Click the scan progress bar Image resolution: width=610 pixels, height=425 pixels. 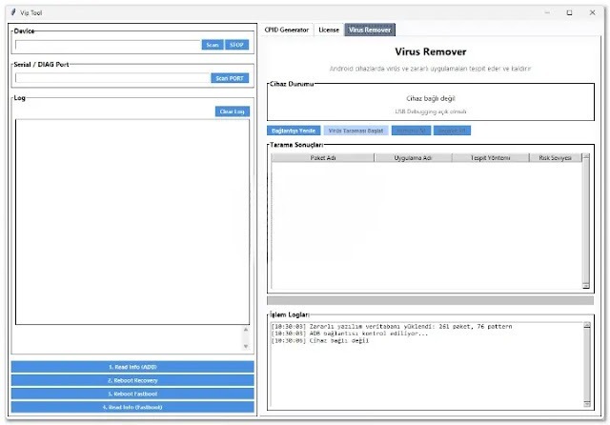point(430,300)
